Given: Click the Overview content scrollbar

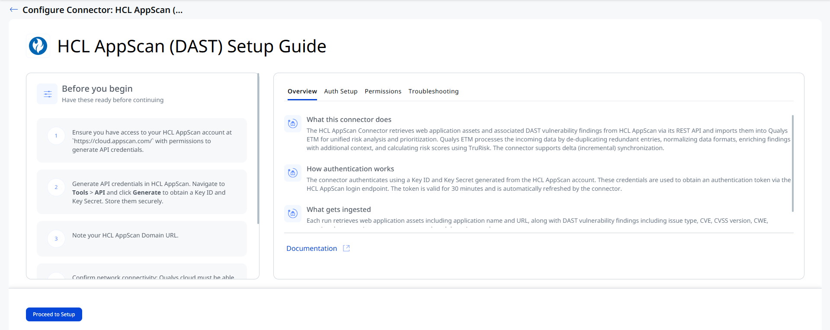Looking at the screenshot, I should coord(793,163).
